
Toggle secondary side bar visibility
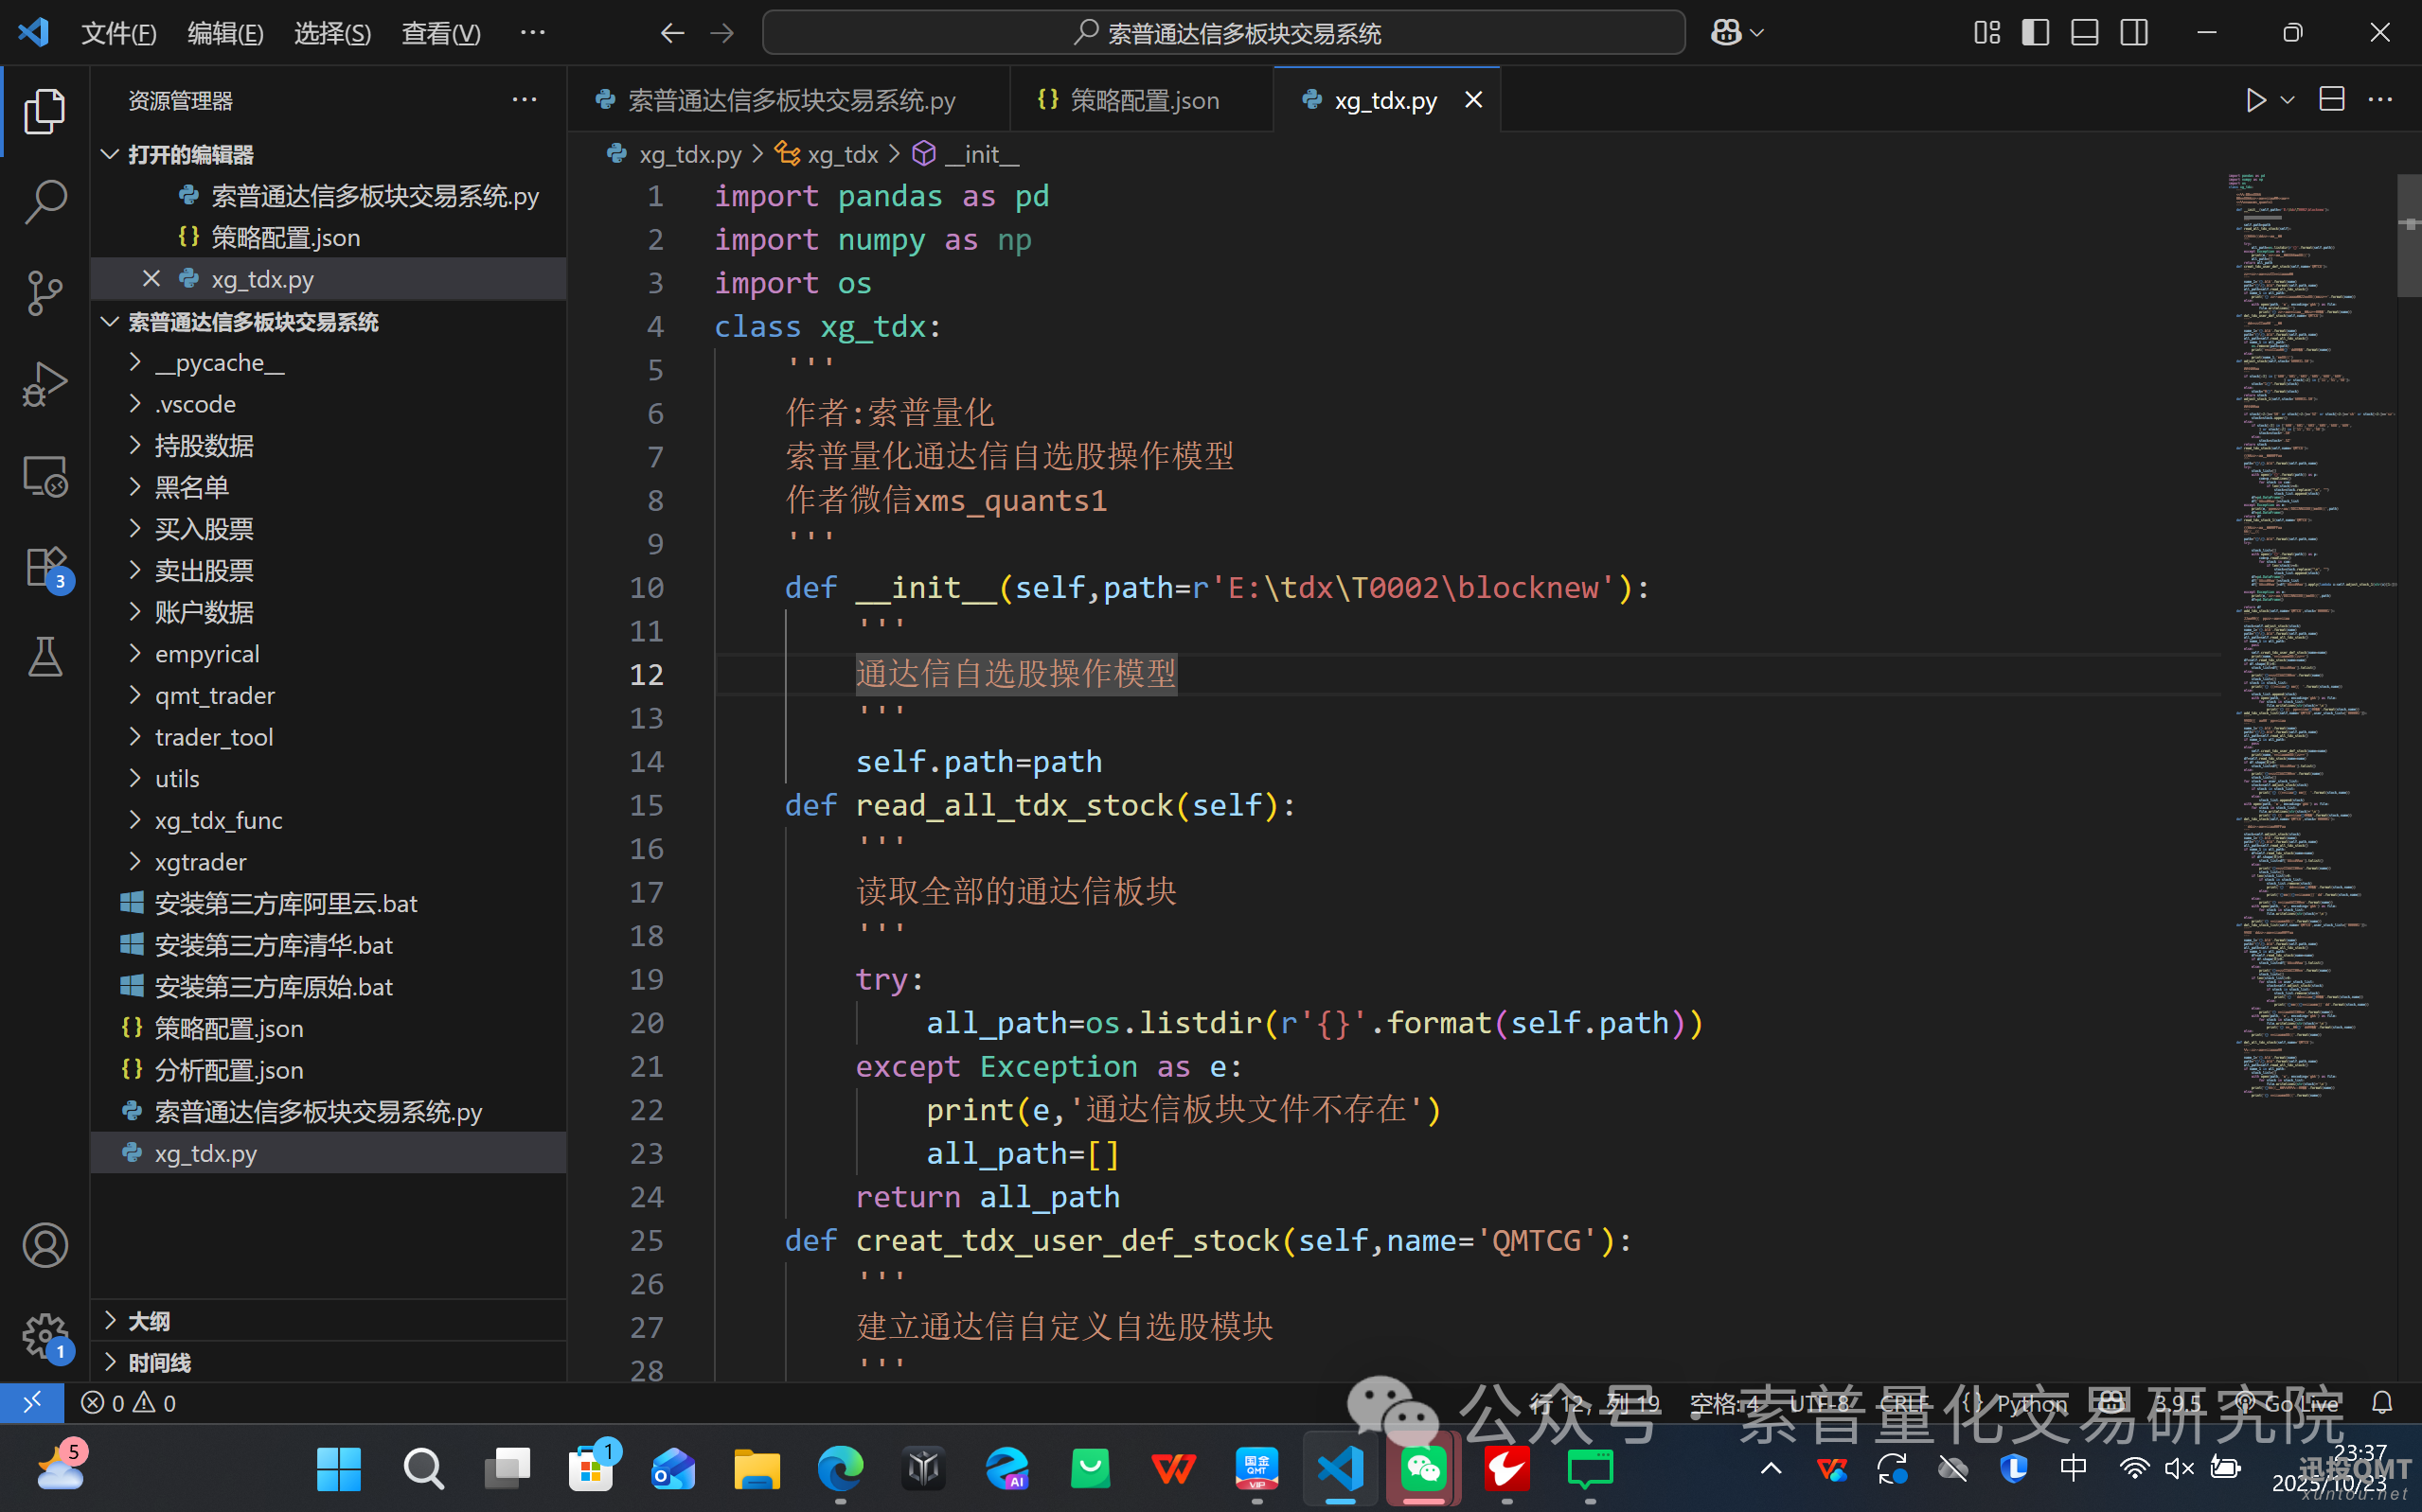coord(2134,33)
